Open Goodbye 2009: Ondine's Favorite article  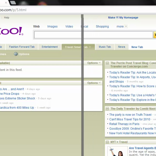133,128
